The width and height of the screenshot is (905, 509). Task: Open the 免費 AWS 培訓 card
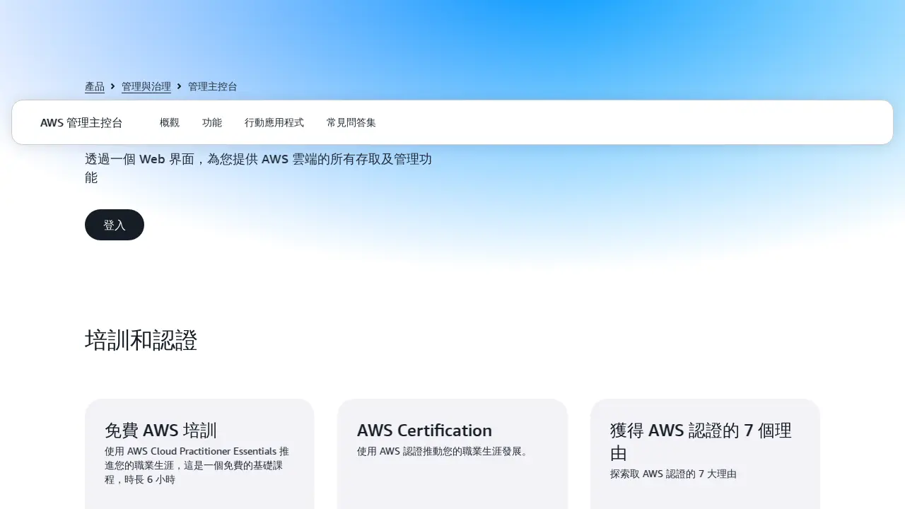199,452
